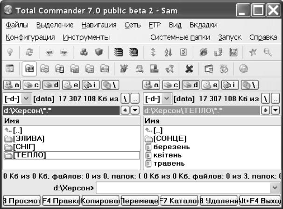Open the Файлы menu
Screen dimensions: 283x209
click(17, 25)
